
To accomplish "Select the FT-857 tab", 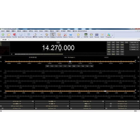I will (x=4, y=40).
